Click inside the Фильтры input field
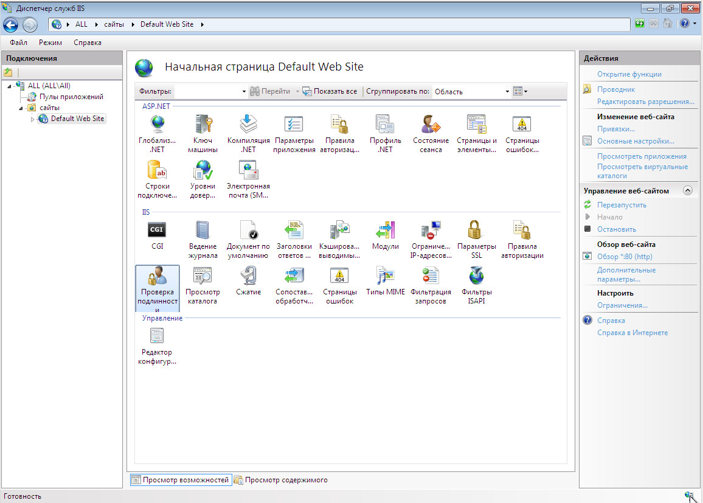This screenshot has height=503, width=703. 207,92
